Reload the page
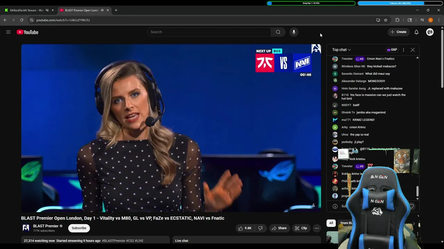The width and height of the screenshot is (444, 249). 22,20
